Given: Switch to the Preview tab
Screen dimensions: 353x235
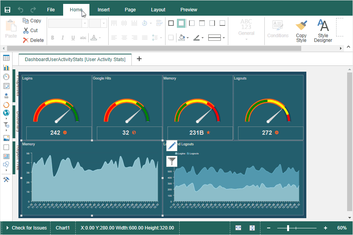Looking at the screenshot, I should 189,10.
